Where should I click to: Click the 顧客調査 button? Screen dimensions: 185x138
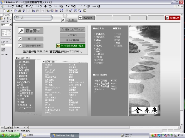coord(31,31)
